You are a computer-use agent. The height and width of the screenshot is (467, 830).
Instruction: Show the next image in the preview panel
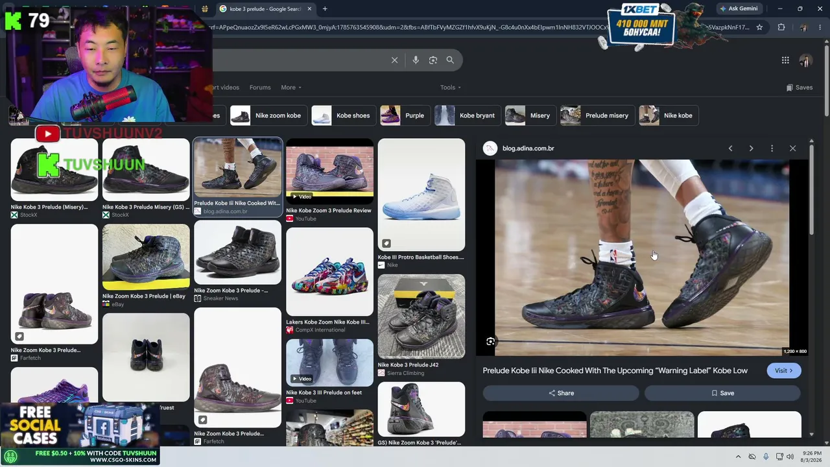pyautogui.click(x=751, y=149)
